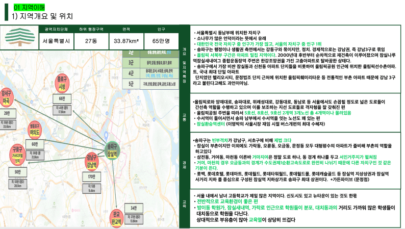Click the green word '잠실환승역센터'
Image resolution: width=405 pixels, height=229 pixels.
(x=211, y=124)
